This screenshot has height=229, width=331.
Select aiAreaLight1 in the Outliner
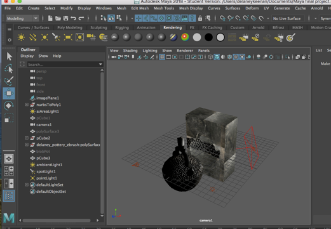pos(48,111)
